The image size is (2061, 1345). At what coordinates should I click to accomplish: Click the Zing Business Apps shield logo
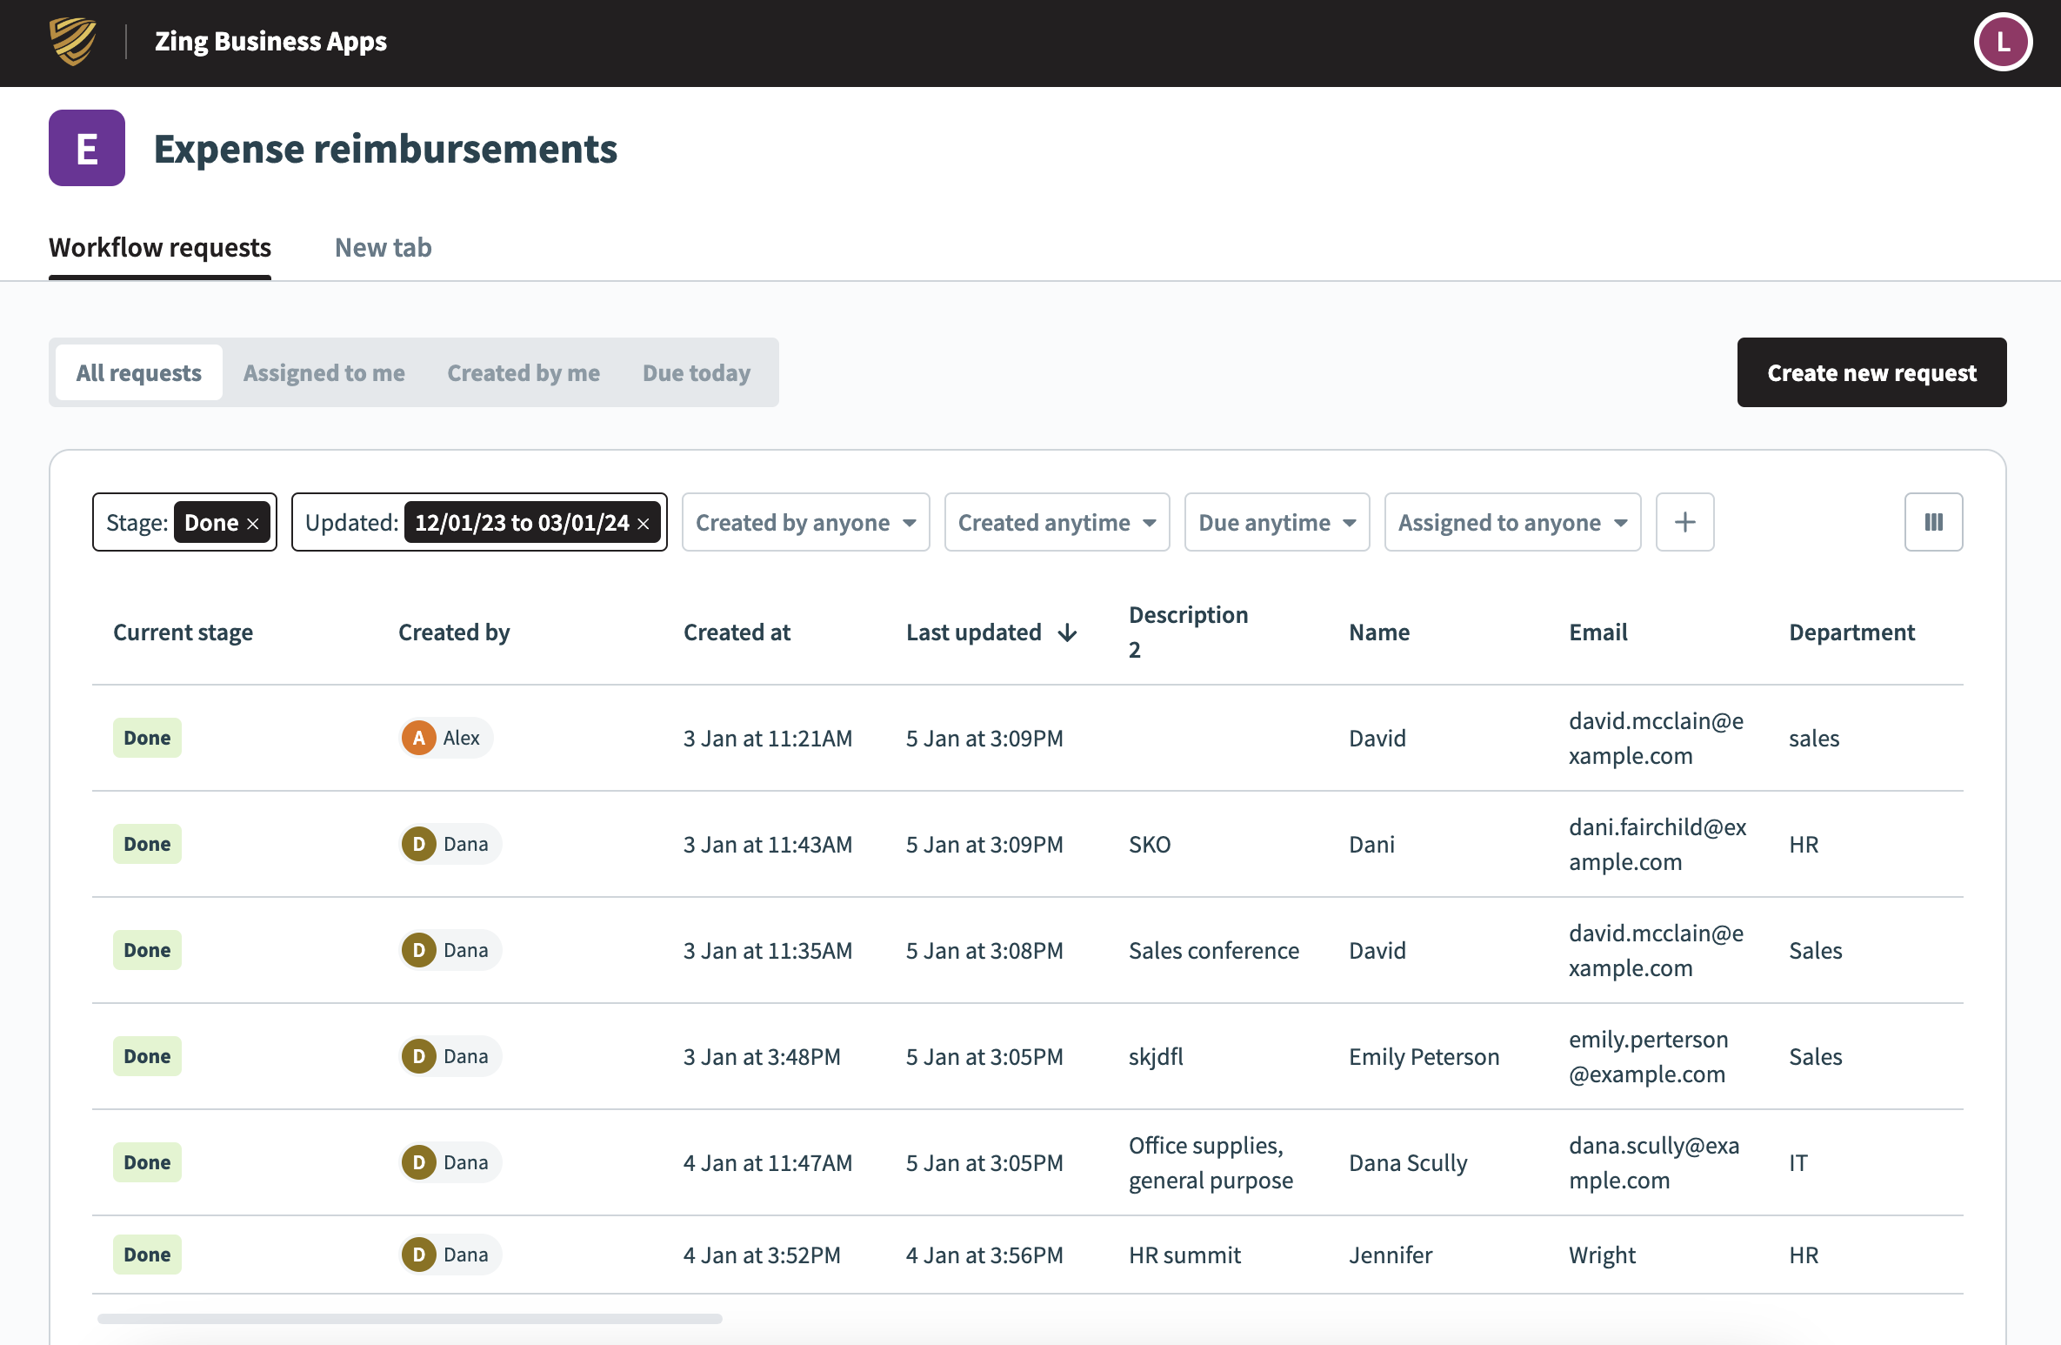(74, 41)
